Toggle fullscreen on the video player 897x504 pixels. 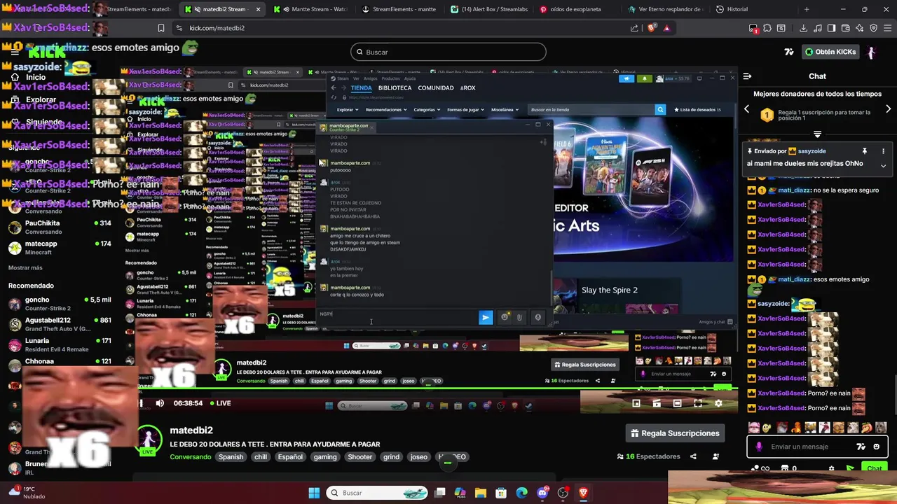click(698, 403)
